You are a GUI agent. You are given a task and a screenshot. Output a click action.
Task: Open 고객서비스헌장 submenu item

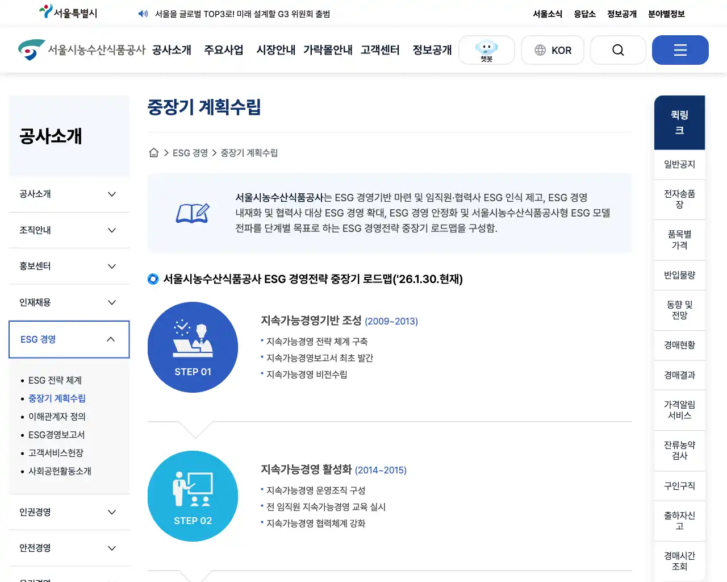pos(56,453)
